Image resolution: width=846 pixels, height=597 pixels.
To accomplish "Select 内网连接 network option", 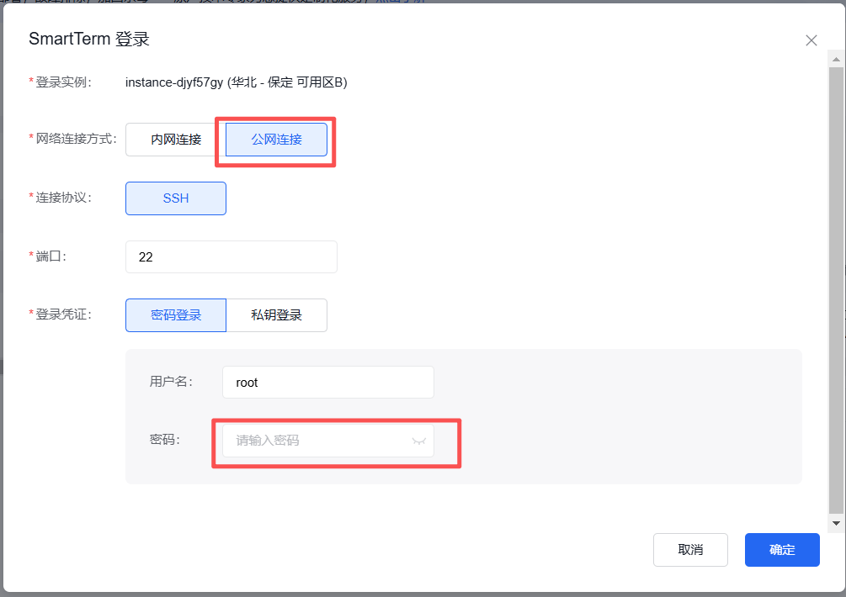I will tap(176, 140).
